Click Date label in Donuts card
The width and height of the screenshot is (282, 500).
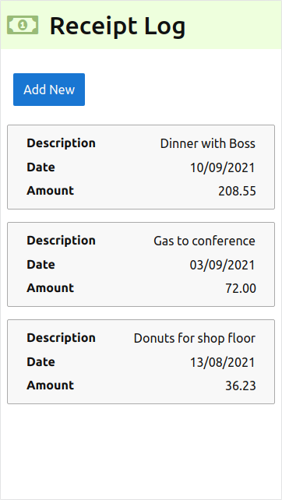pos(41,361)
